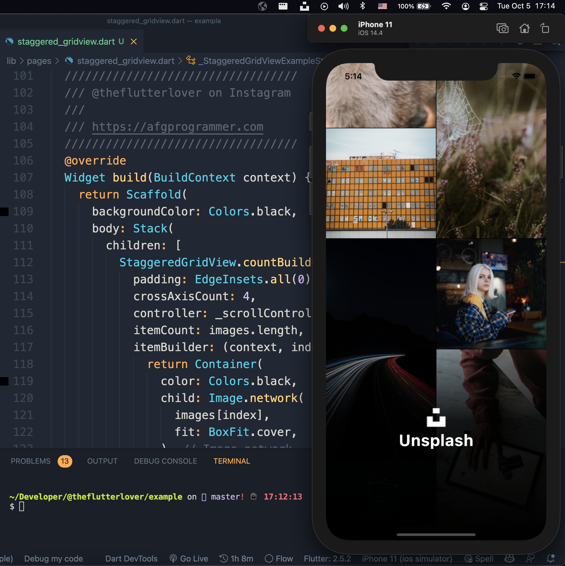The width and height of the screenshot is (565, 566).
Task: Take a simulator screenshot with camera icon
Action: coord(502,29)
